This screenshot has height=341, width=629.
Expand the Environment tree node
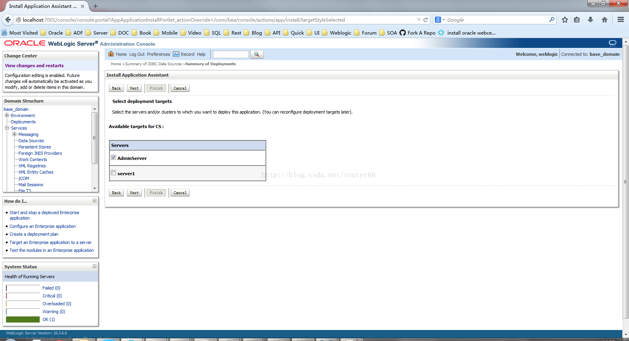click(x=7, y=115)
